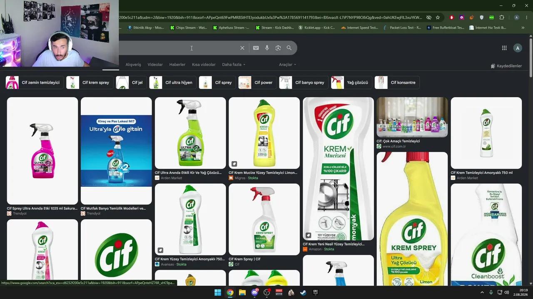Switch to the Kısa videolar tab

coord(204,64)
